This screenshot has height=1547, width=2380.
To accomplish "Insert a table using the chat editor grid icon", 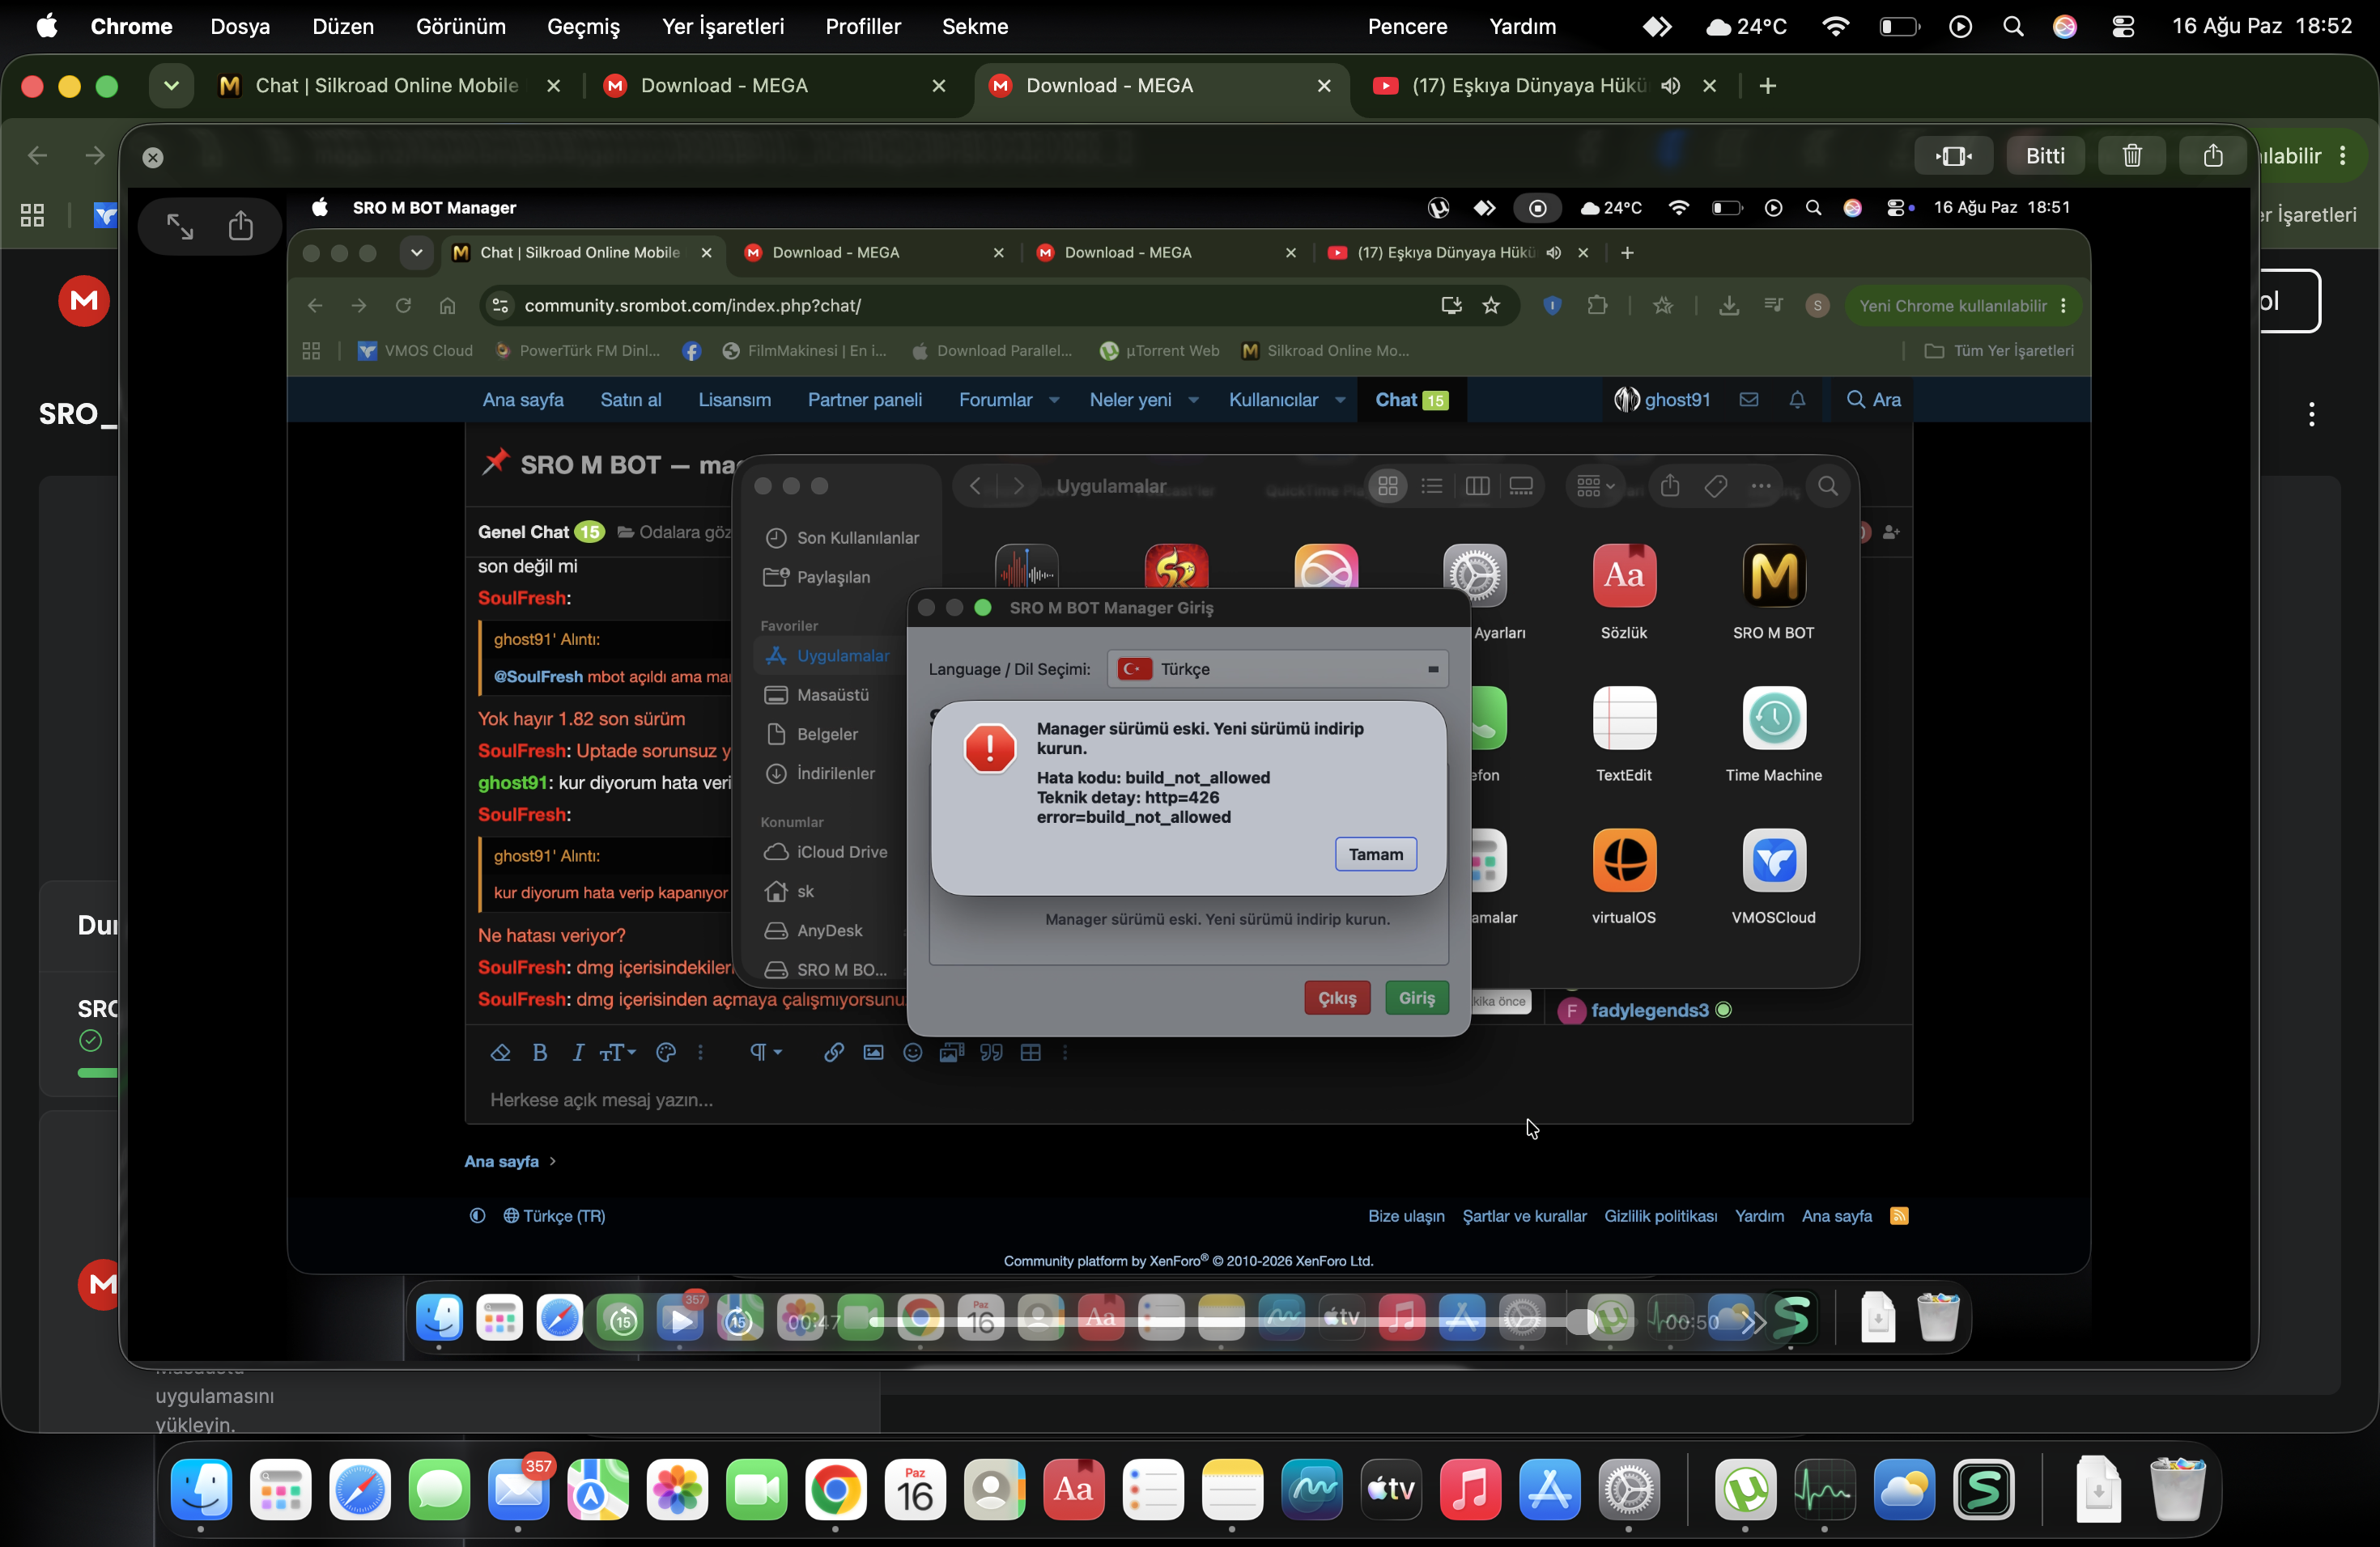I will point(1031,1053).
